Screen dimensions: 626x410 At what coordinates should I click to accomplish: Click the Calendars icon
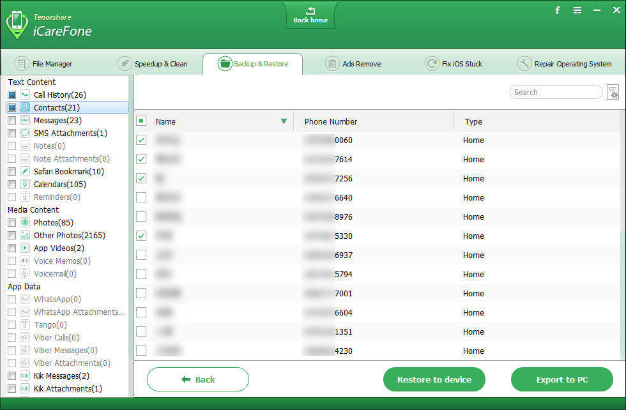tap(25, 184)
